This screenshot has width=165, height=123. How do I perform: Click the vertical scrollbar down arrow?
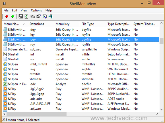161,109
